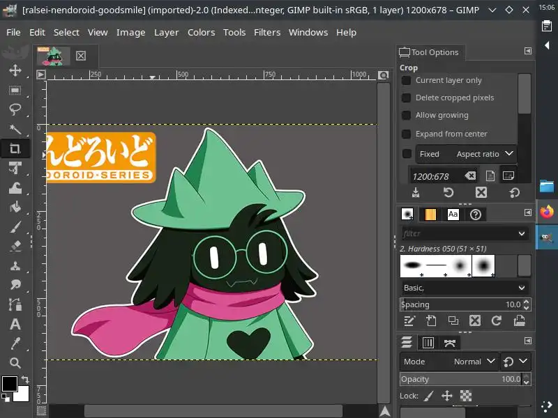Clear the 1200:678 aspect ratio field
This screenshot has width=558, height=418.
point(470,176)
